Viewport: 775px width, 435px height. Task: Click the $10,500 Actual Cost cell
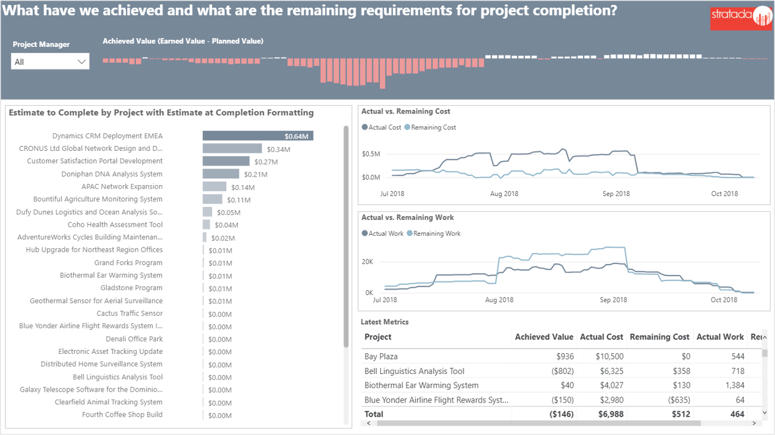click(x=609, y=356)
